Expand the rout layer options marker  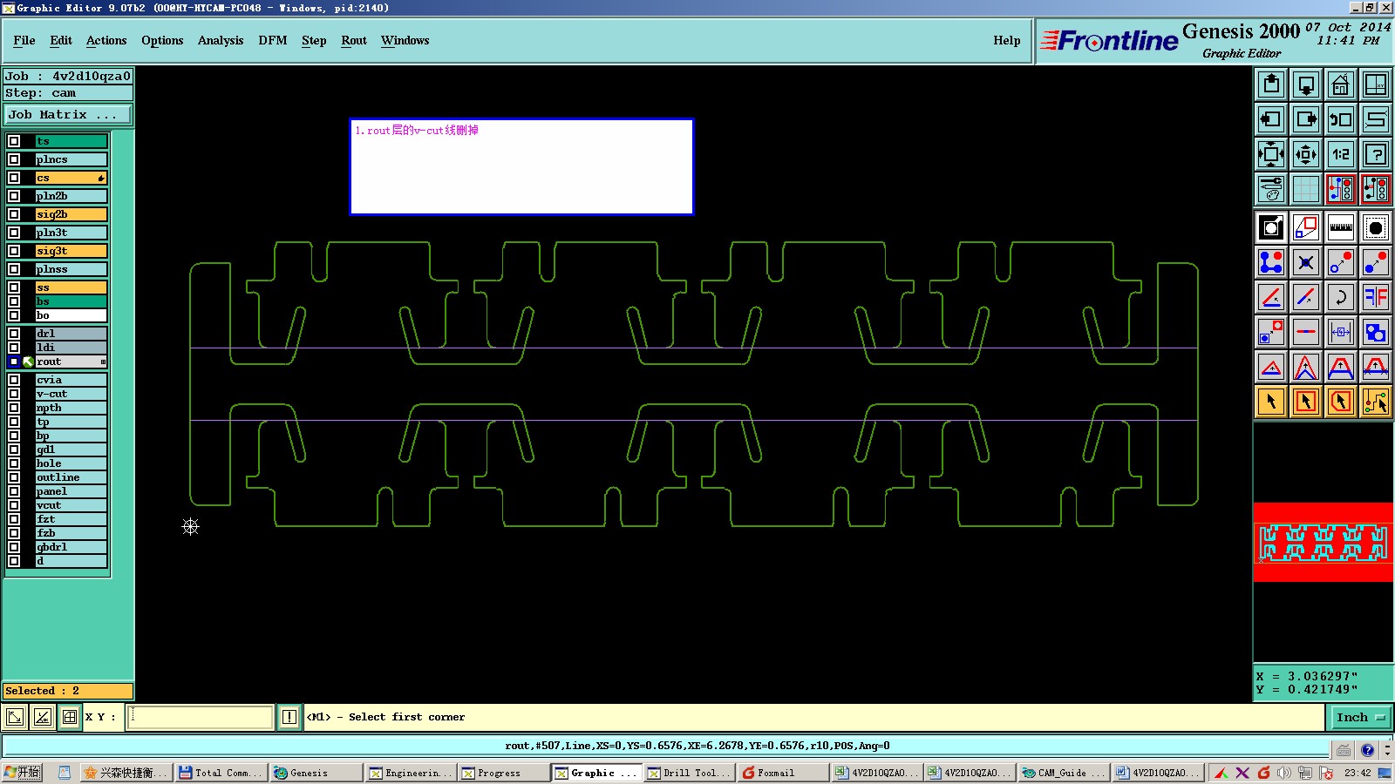tap(103, 362)
